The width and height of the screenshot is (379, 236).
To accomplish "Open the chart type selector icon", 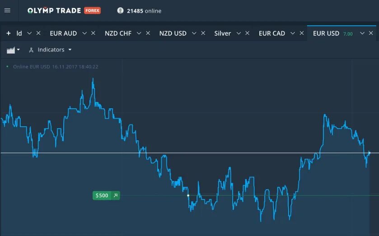I will click(x=13, y=50).
